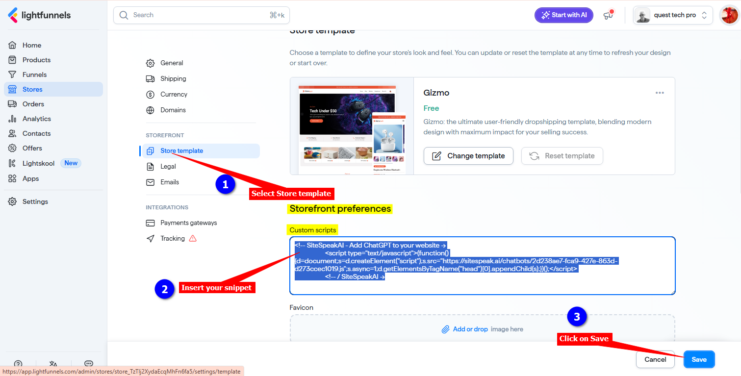Click the Legal document icon

pos(151,166)
